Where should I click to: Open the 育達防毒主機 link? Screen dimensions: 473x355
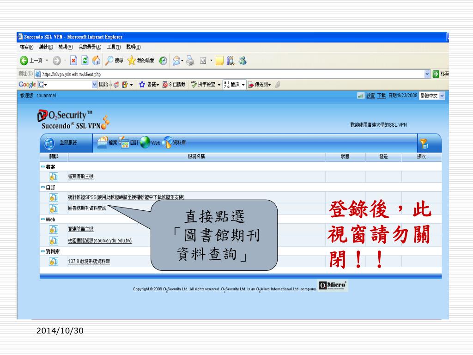pyautogui.click(x=80, y=229)
